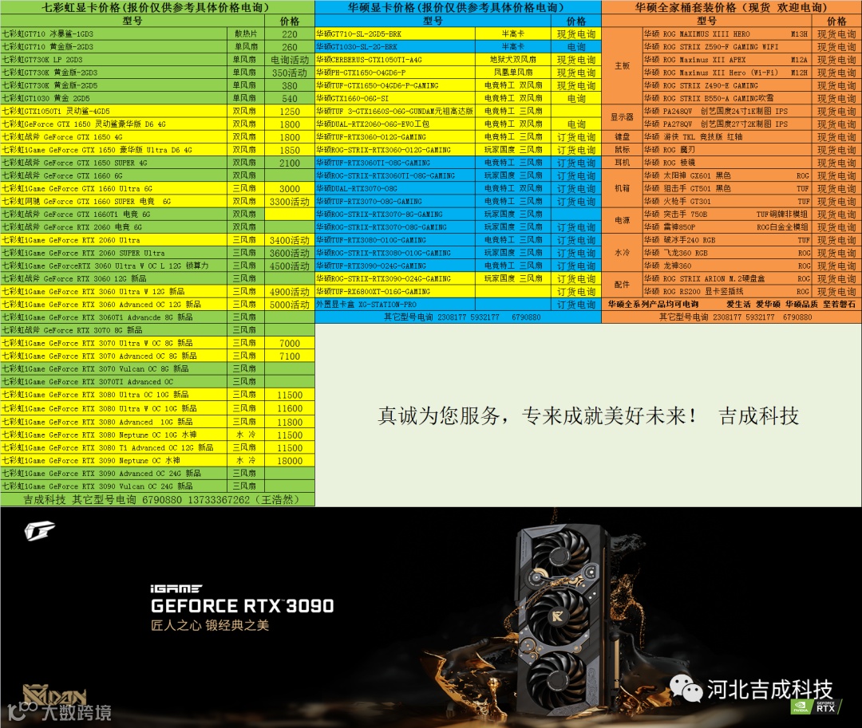Viewport: 862px width, 728px height.
Task: Click the 3600活动 price cell
Action: [x=290, y=253]
